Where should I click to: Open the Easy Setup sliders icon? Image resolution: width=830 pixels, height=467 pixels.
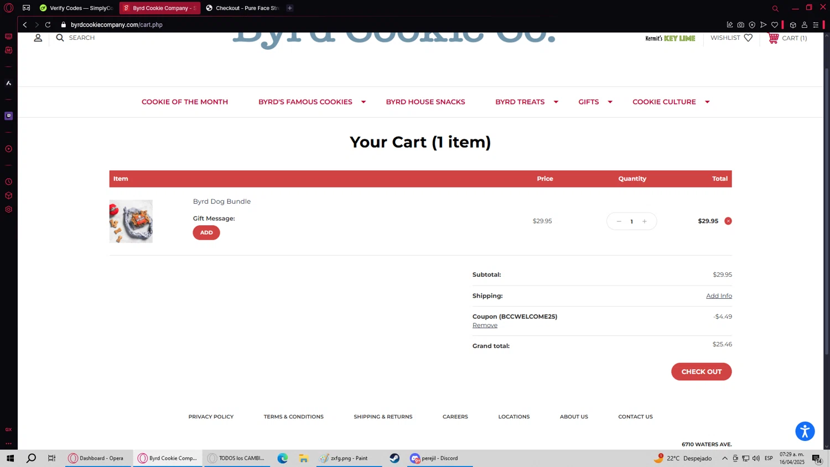816,25
